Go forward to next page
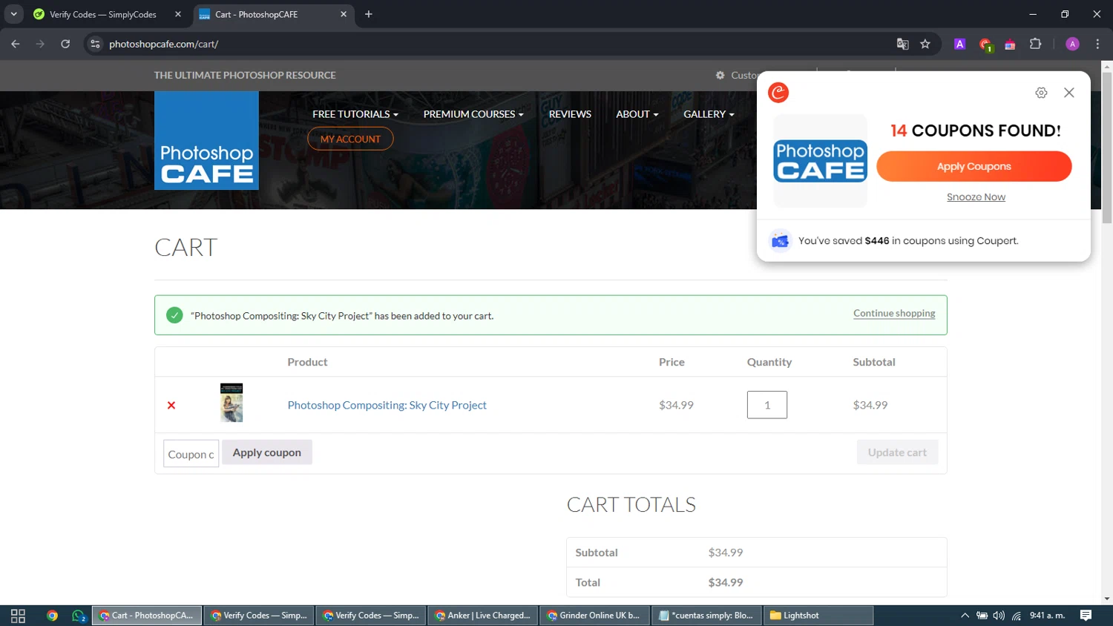Screen dimensions: 1113x626 pos(40,44)
